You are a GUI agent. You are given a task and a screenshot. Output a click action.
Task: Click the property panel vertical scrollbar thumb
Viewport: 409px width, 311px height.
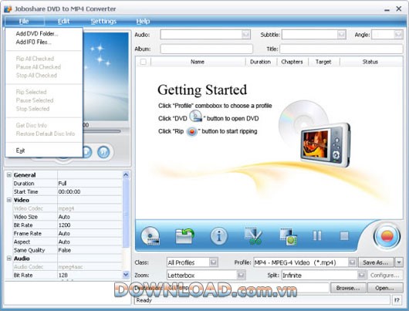[x=126, y=213]
